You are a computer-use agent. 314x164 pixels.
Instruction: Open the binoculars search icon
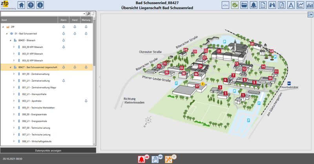(x=272, y=5)
